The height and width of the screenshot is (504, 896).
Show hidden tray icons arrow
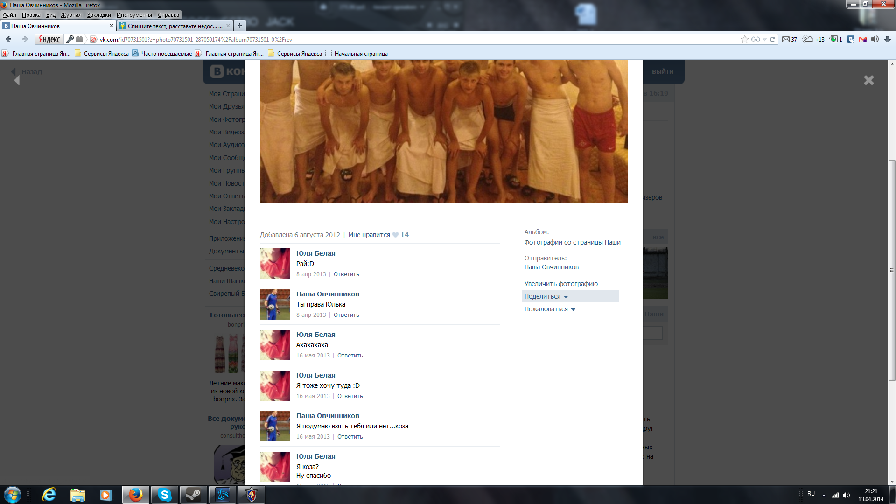824,495
